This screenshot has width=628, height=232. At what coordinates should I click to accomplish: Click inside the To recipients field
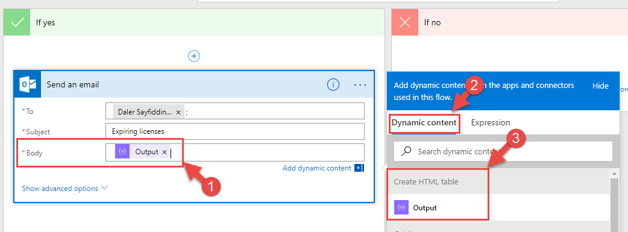(235, 111)
